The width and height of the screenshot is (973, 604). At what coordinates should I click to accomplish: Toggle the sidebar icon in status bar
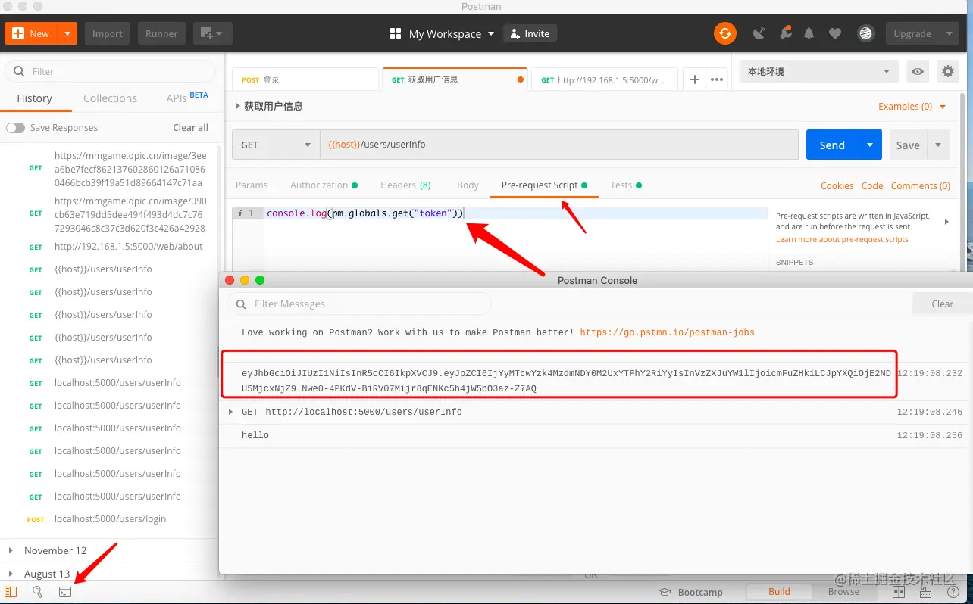11,592
